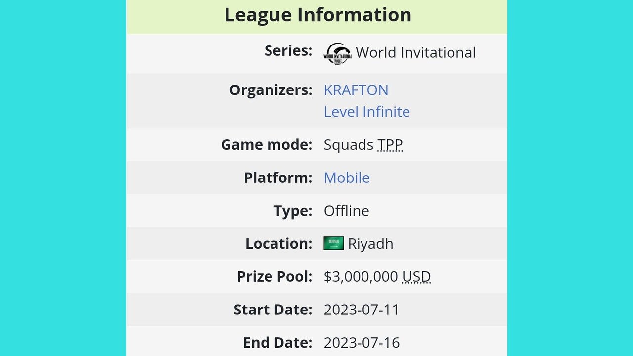
Task: Open the Level Infinite organizer link
Action: 367,112
